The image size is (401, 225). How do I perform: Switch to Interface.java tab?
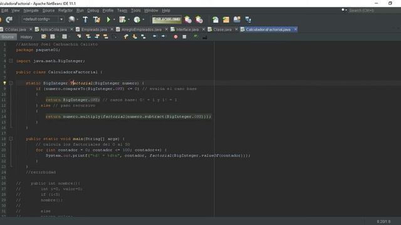pos(187,29)
